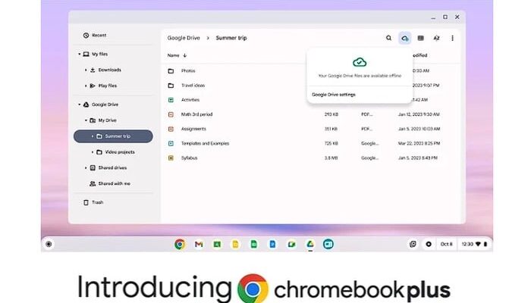Switch the view using the list-view icon
Image resolution: width=531 pixels, height=303 pixels.
420,38
